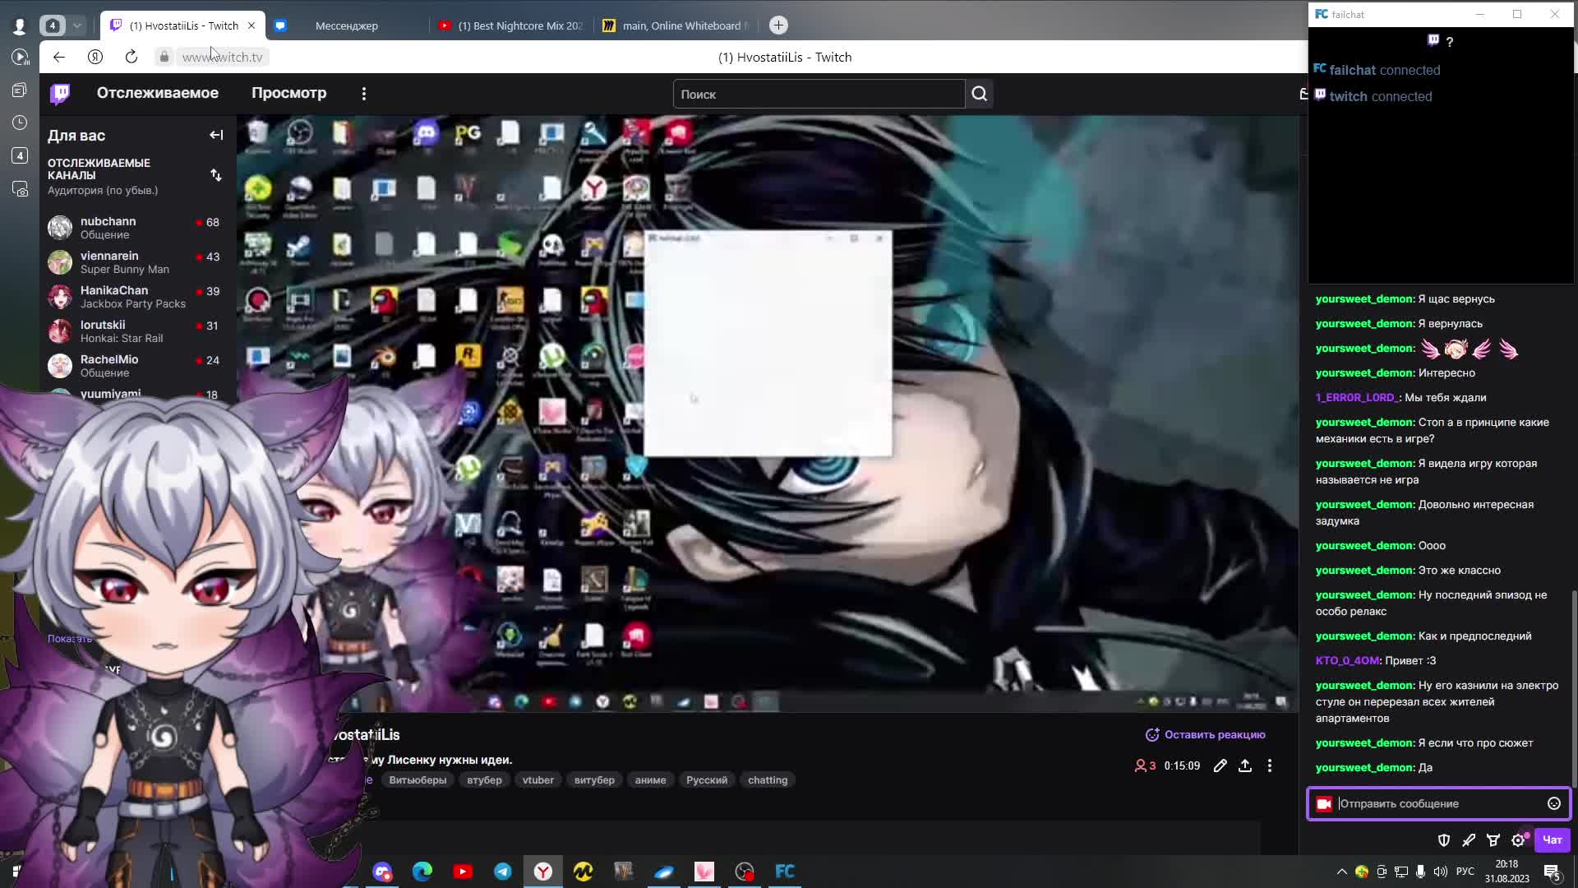Open the viennarein channel

click(138, 262)
